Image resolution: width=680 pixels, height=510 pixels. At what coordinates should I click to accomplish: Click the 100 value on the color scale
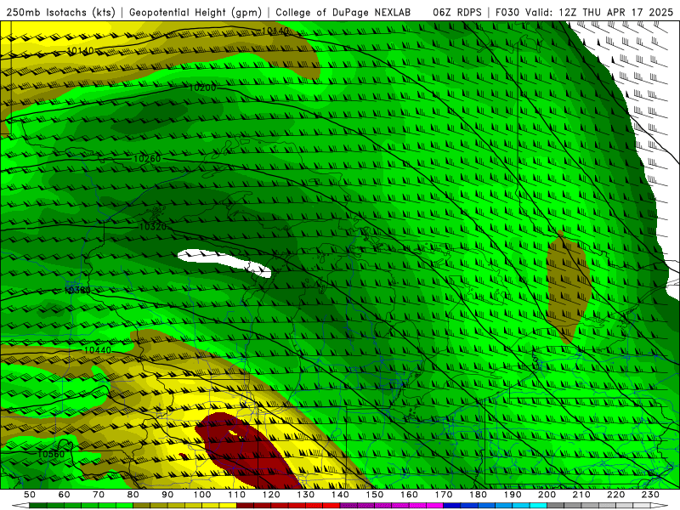pyautogui.click(x=202, y=495)
